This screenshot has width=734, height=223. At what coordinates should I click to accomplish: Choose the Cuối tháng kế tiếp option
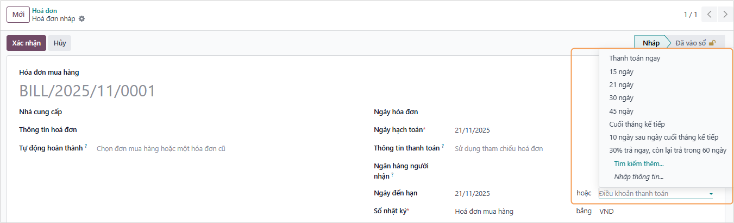(637, 124)
